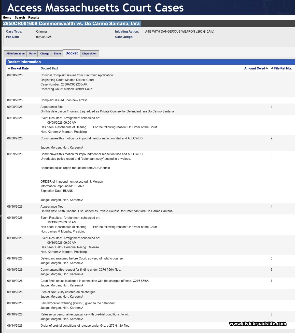Select the Case Type value Criminal
Screen dimensions: 295x333
(42, 32)
